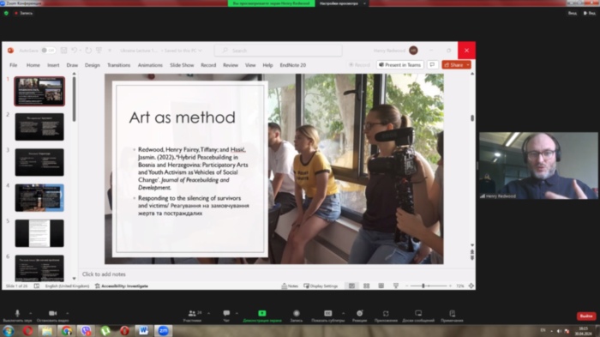Viewport: 600px width, 337px height.
Task: Open the Transitions ribbon tab
Action: [118, 65]
